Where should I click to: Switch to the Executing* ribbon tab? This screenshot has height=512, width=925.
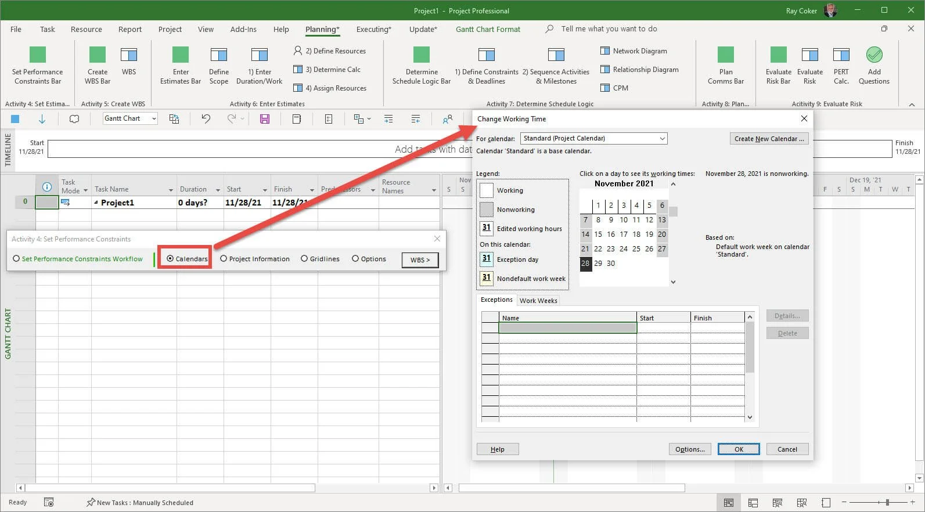point(373,29)
